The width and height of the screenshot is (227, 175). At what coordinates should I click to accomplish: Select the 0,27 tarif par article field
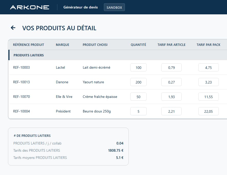(171, 82)
